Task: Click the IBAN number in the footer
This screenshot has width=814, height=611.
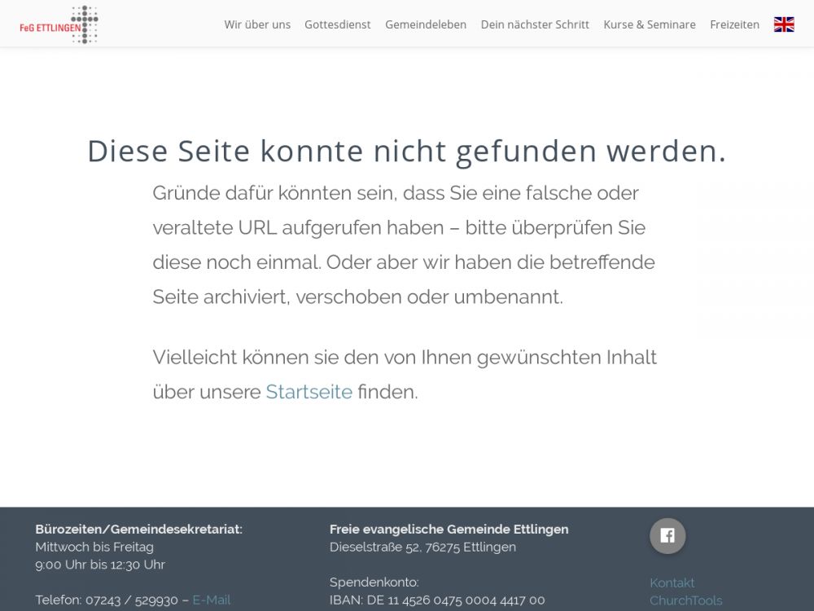Action: [437, 600]
